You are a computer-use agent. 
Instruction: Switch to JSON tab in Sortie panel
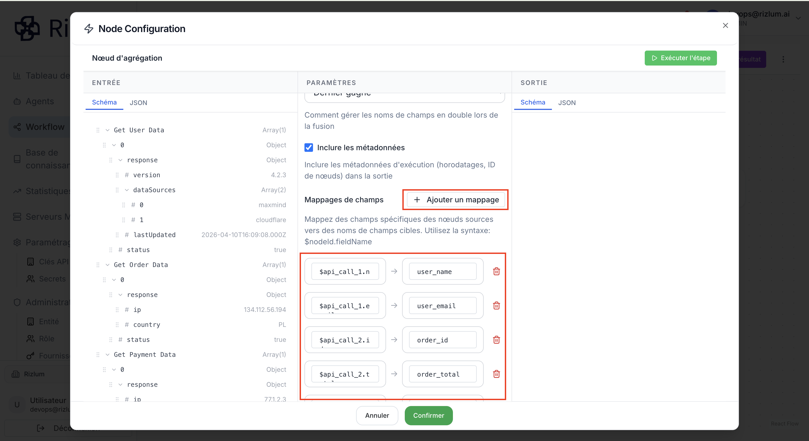(567, 103)
